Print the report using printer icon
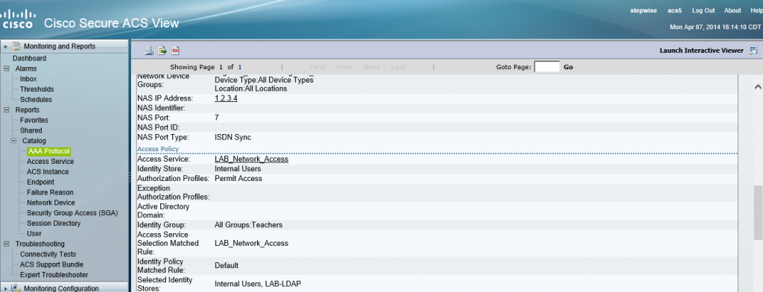 (x=149, y=50)
